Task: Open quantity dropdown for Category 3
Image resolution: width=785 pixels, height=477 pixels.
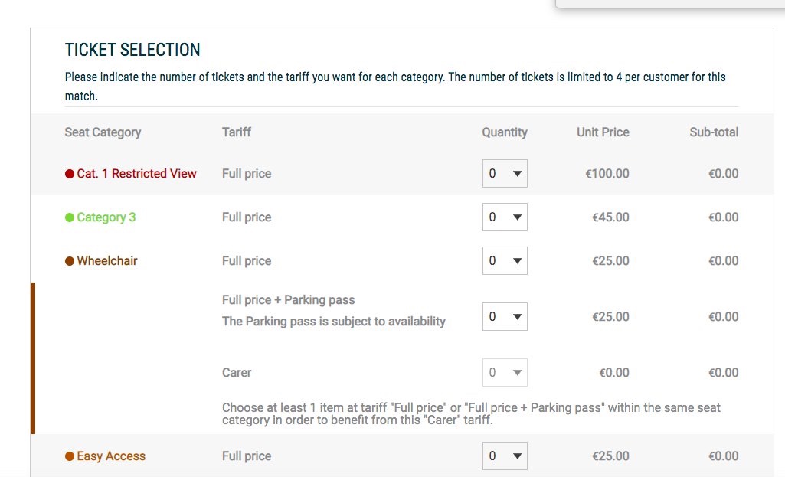Action: [505, 217]
